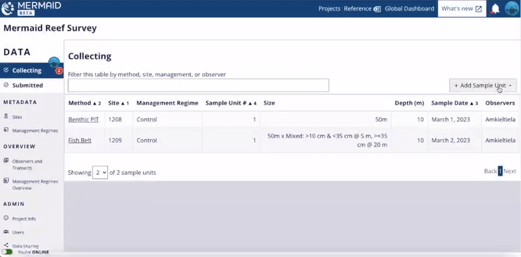The height and width of the screenshot is (257, 521).
Task: Open Project Info via info icon
Action: [x=6, y=219]
